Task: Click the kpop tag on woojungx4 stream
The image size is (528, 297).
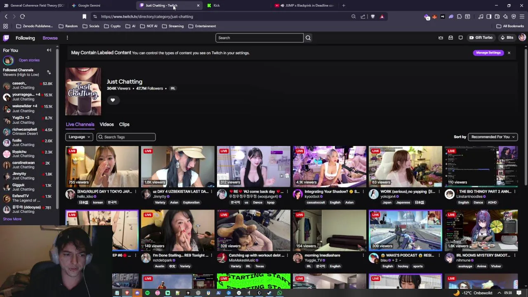Action: (x=271, y=203)
